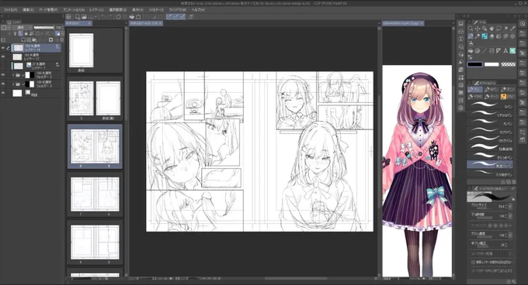Click the Save icon in command bar
Image resolution: width=528 pixels, height=285 pixels.
91,16
